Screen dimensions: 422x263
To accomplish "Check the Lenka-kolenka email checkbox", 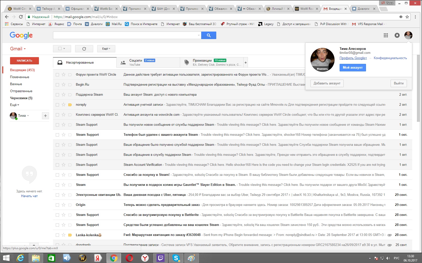I will click(x=57, y=235).
